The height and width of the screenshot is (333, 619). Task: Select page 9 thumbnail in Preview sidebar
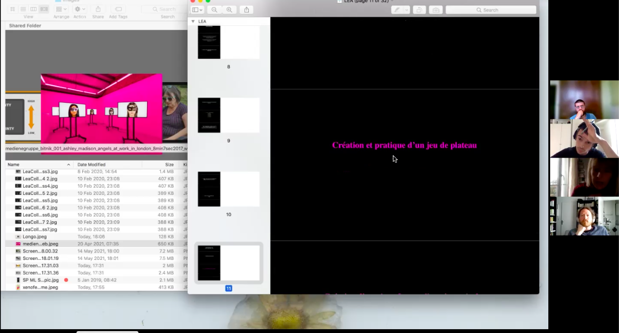pyautogui.click(x=229, y=115)
